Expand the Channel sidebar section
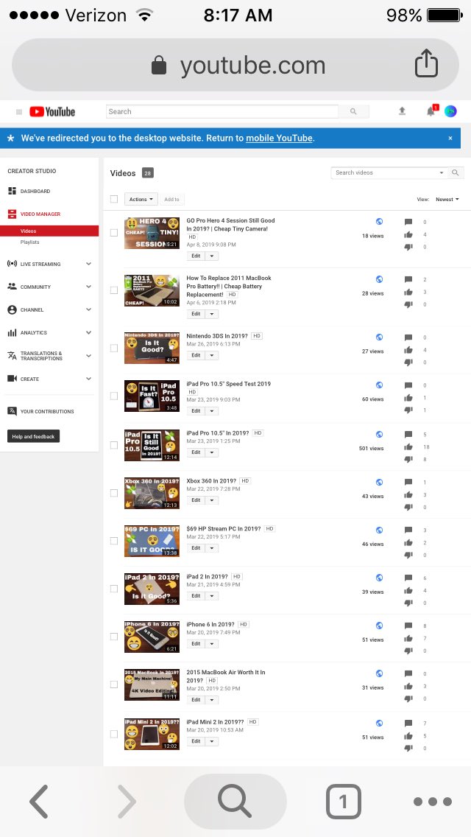Image resolution: width=471 pixels, height=837 pixels. pyautogui.click(x=88, y=309)
